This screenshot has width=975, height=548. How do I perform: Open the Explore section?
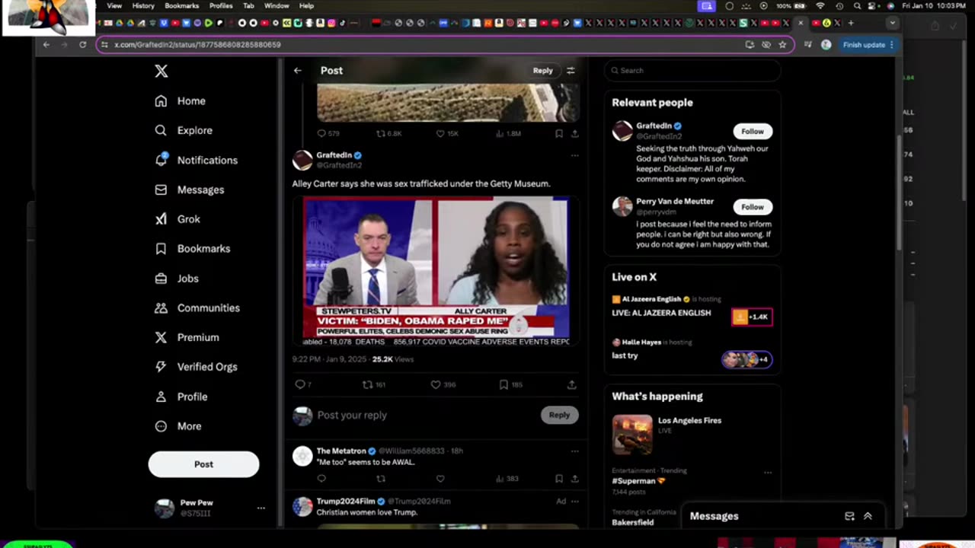click(184, 130)
